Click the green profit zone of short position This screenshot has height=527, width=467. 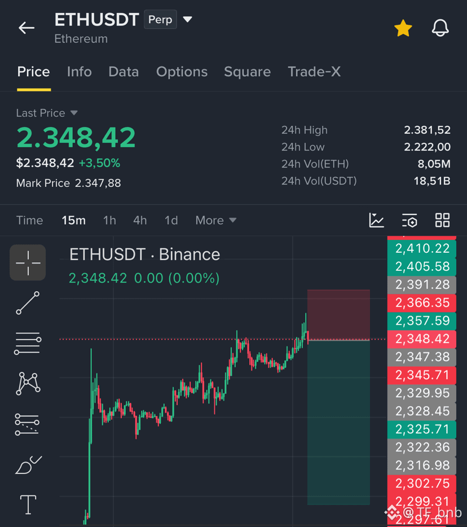coord(338,423)
